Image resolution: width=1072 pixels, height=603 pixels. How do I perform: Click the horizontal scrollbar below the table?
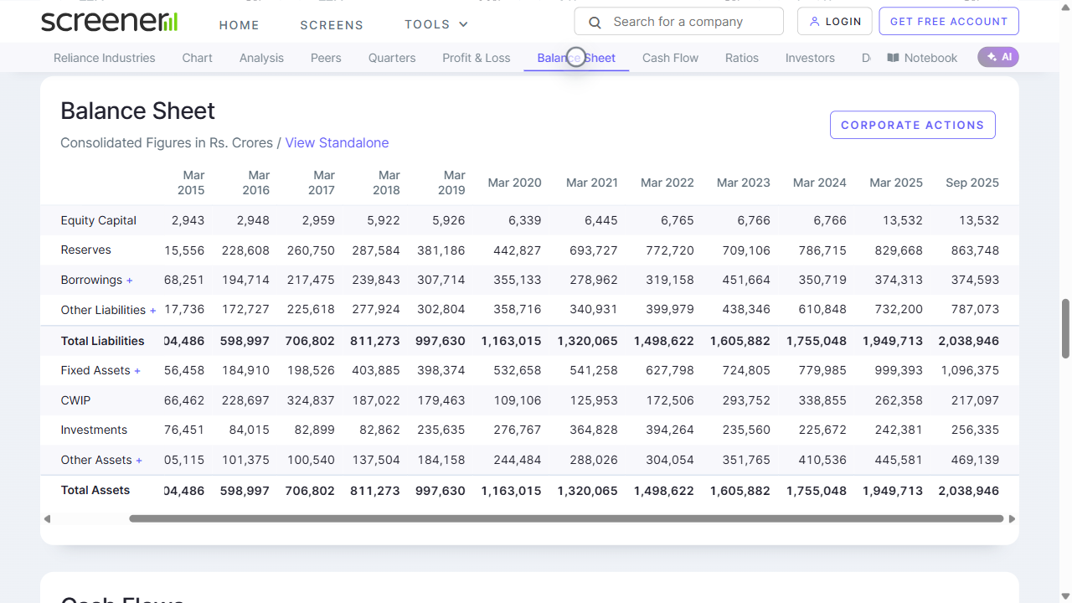click(565, 518)
